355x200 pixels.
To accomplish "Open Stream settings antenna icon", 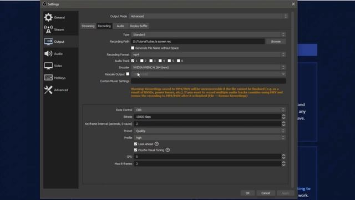I will pyautogui.click(x=48, y=29).
